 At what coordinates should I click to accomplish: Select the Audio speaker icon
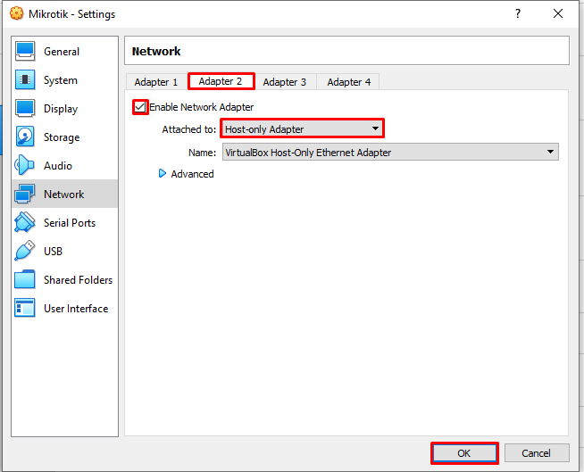[25, 165]
